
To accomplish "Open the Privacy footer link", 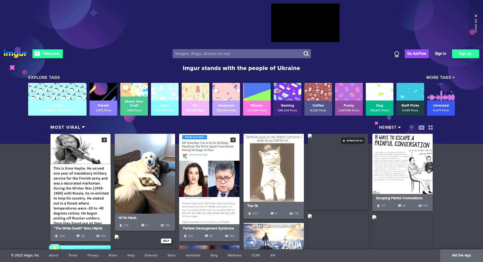I will [93, 255].
